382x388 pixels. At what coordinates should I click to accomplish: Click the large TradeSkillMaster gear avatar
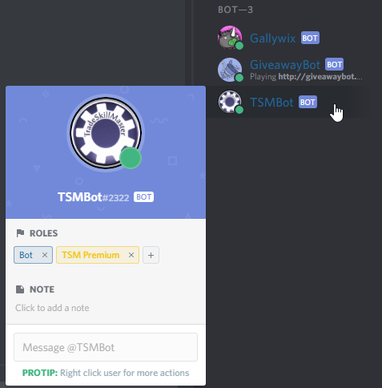106,133
